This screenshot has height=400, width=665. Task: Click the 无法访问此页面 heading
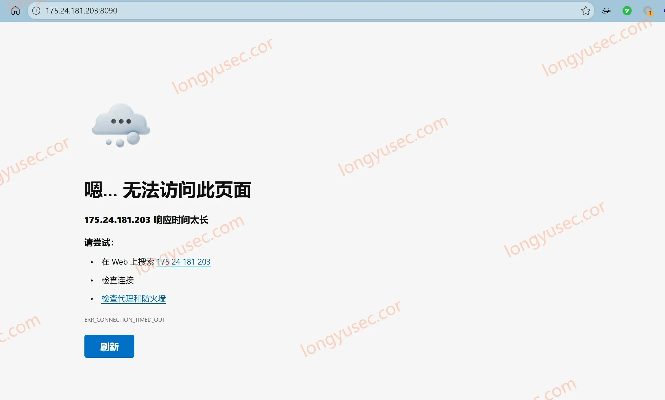[187, 190]
